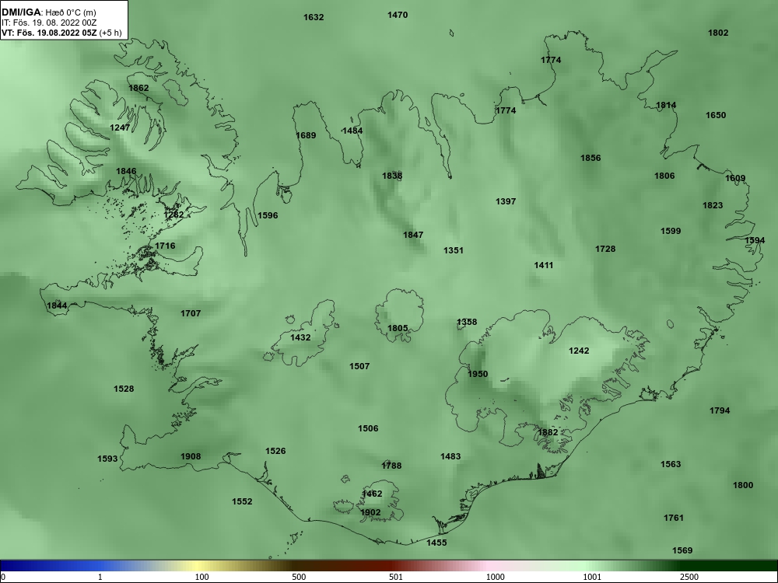Select the 1432 value on the glacier

300,337
